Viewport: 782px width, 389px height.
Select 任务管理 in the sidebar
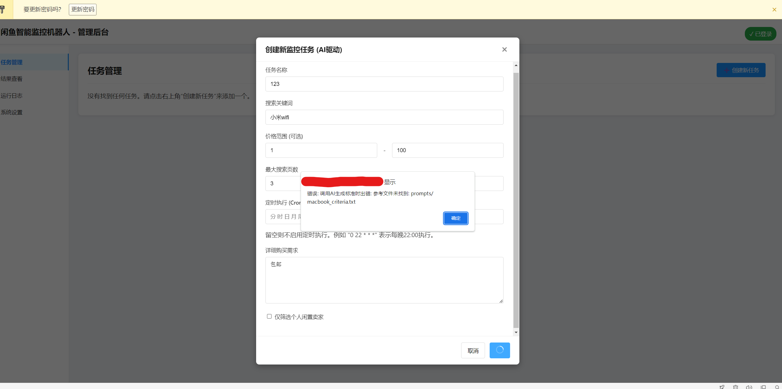click(x=11, y=62)
